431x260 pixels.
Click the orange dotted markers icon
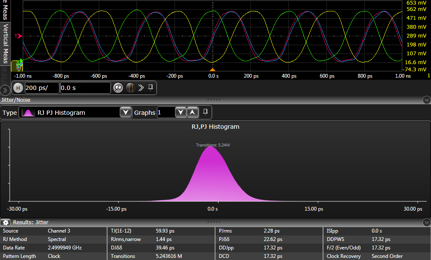point(130,88)
